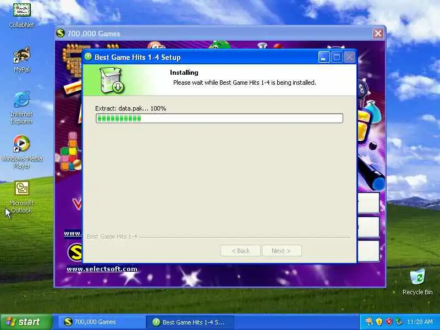Select the Windows Media Player shortcut
The width and height of the screenshot is (440, 330).
click(x=21, y=152)
